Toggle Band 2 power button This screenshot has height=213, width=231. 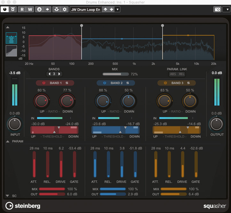[x=105, y=83]
